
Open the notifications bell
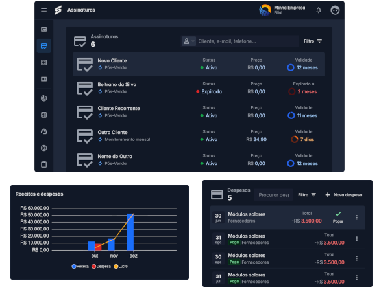[x=319, y=10]
